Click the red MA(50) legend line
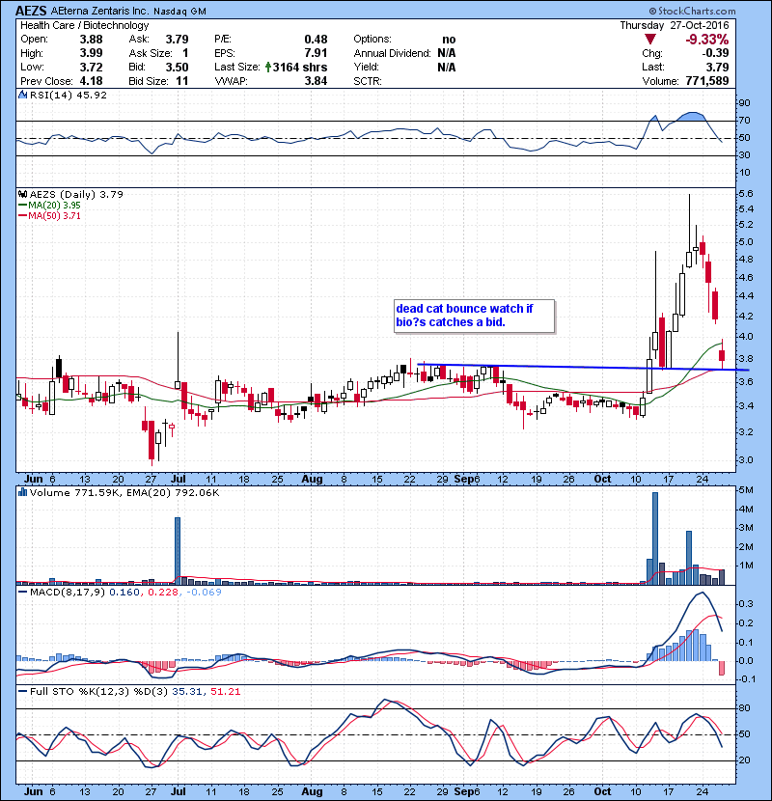 point(23,216)
